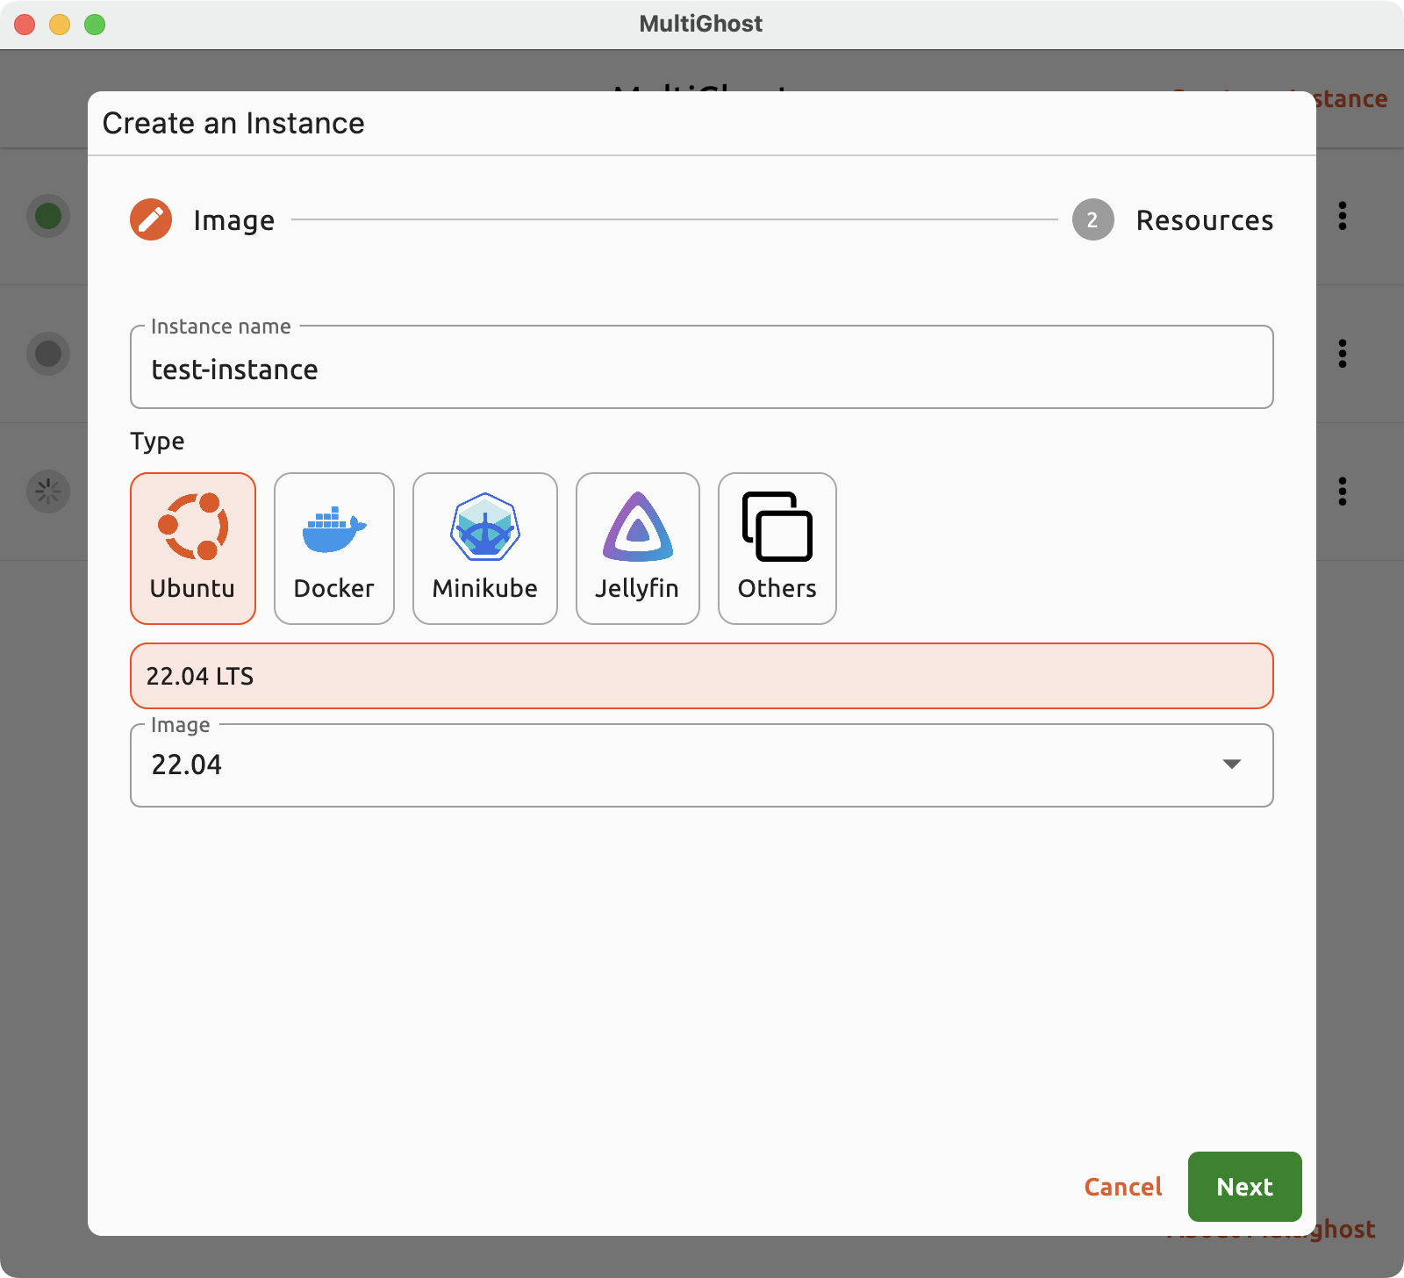Open the three-dot menu of the first instance
The width and height of the screenshot is (1404, 1278).
tap(1342, 217)
